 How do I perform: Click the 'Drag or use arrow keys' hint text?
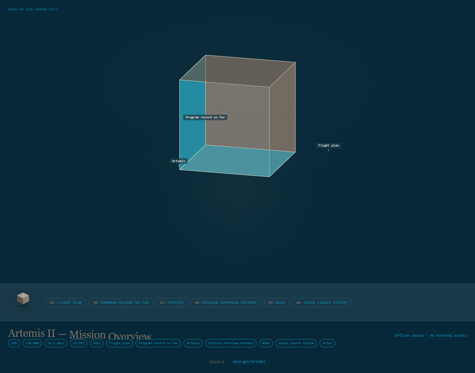coord(33,9)
